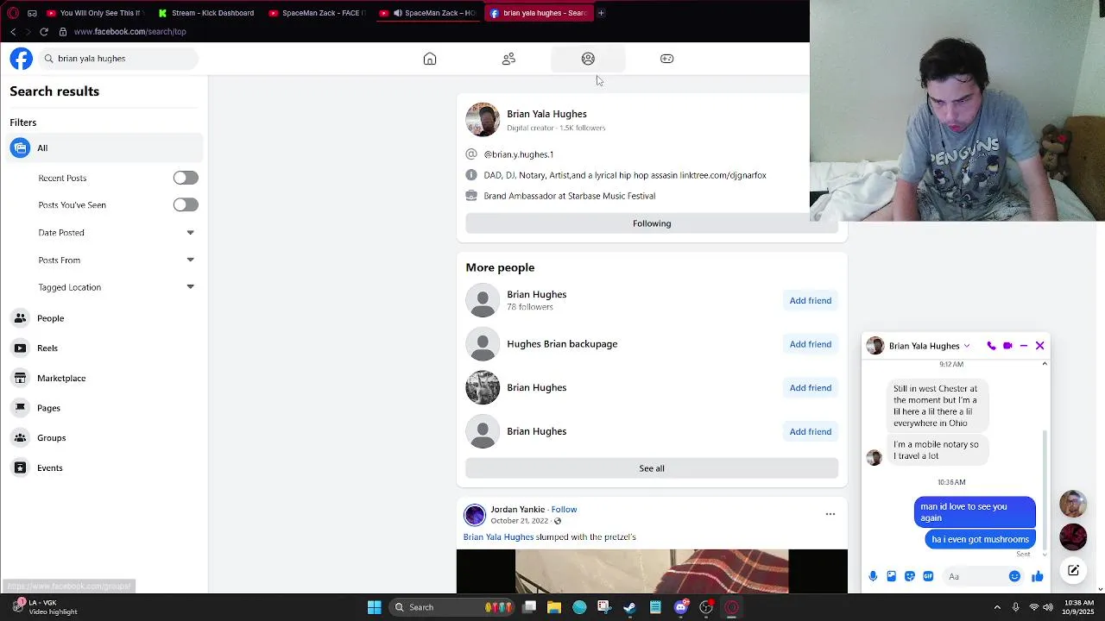Switch to SpaceMan Zack - FACE tab

pos(317,13)
